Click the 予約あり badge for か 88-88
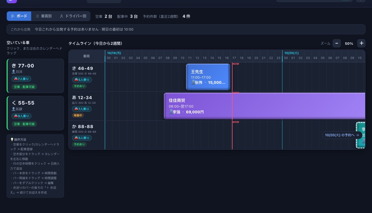Screen dimensions: 372x213 click(x=79, y=144)
